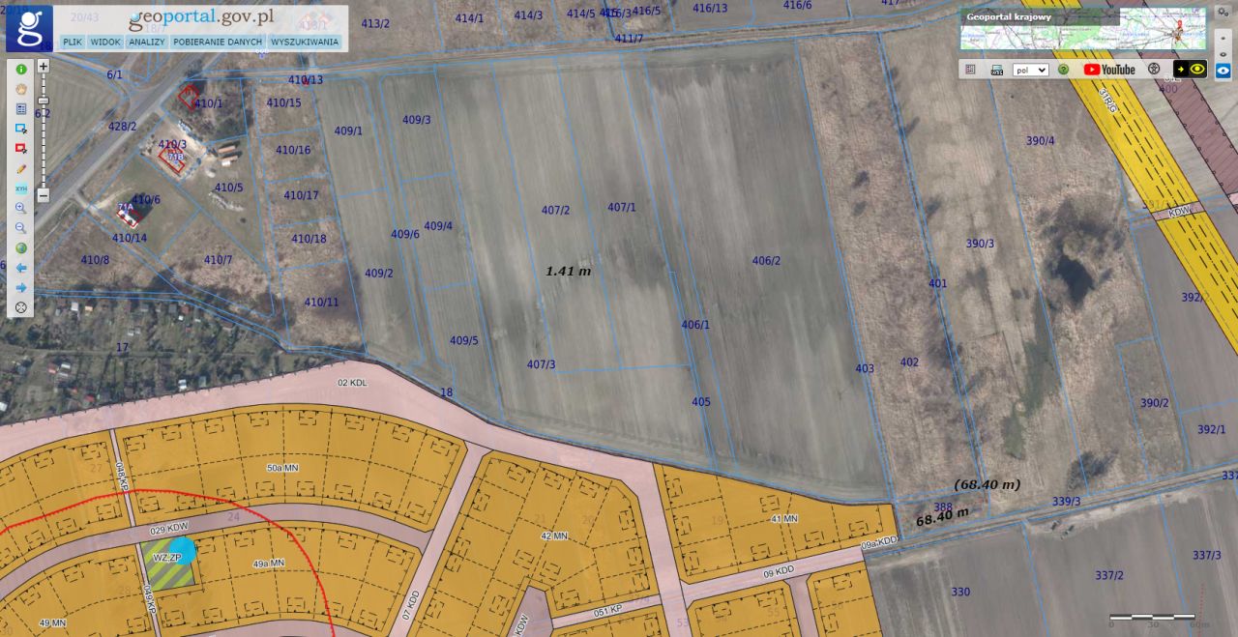Open the green question mark help

coord(1063,70)
